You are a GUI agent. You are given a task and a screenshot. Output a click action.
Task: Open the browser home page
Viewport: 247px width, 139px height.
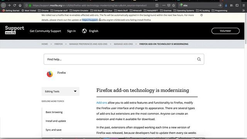(20, 5)
